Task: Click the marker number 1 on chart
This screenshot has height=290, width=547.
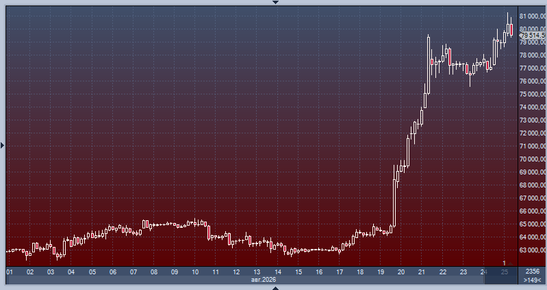Action: 504,263
